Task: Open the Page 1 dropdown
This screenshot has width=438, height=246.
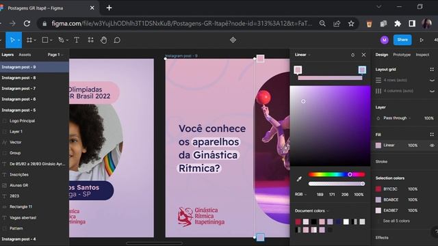Action: click(55, 55)
